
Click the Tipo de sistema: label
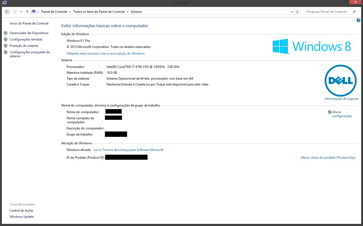tap(78, 79)
